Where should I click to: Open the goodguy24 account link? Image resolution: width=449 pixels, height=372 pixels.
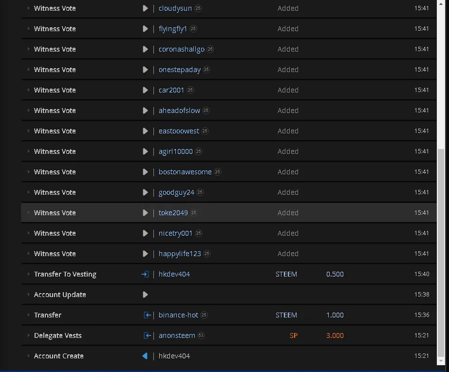(x=176, y=192)
